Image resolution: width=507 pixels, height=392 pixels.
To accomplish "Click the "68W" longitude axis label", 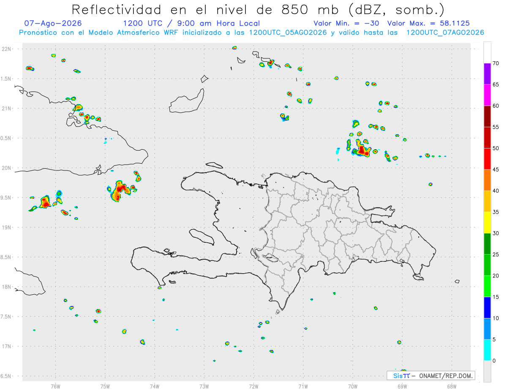I will click(x=452, y=386).
